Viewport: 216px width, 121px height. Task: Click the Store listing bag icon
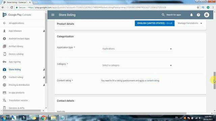point(4,70)
